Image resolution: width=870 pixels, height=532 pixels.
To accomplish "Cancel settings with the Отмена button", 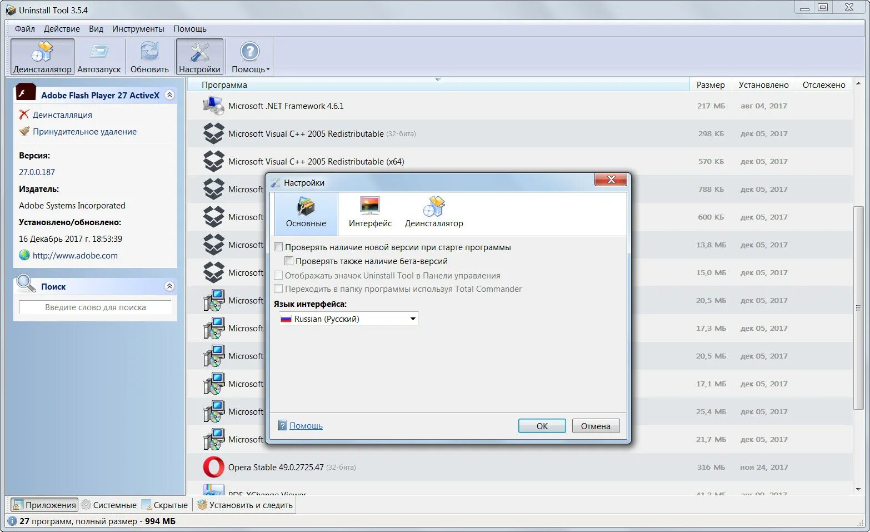I will (x=596, y=426).
